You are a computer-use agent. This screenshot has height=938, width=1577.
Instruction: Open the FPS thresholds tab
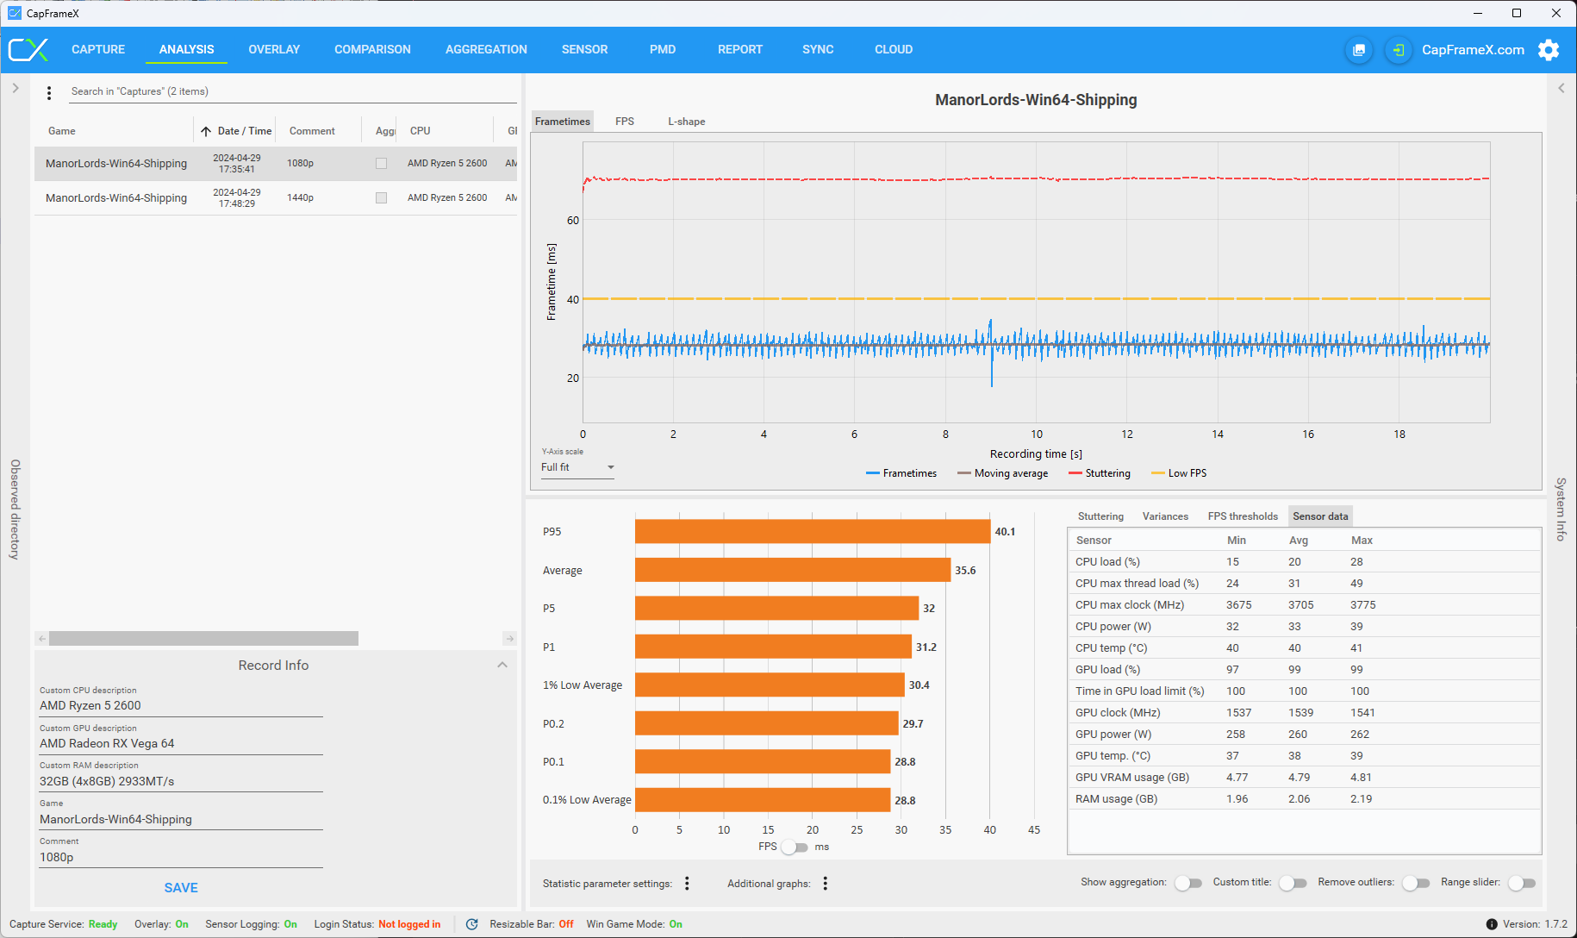[1243, 516]
